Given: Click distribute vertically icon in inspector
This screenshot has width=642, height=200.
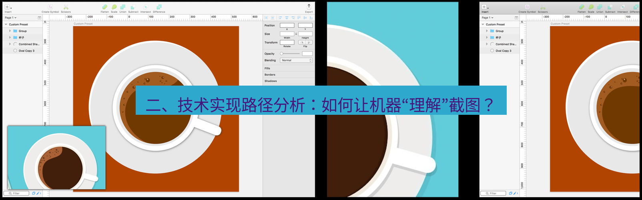Looking at the screenshot, I should coord(273,18).
